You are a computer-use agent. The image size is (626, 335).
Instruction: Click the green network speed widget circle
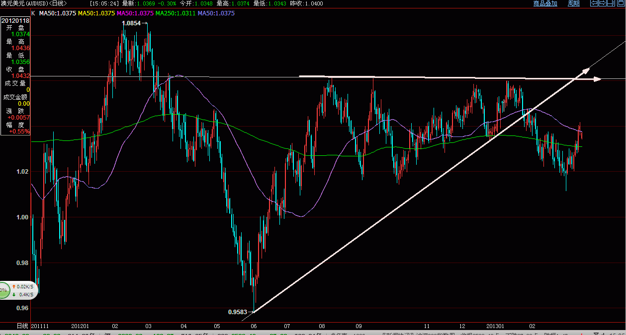point(3,290)
